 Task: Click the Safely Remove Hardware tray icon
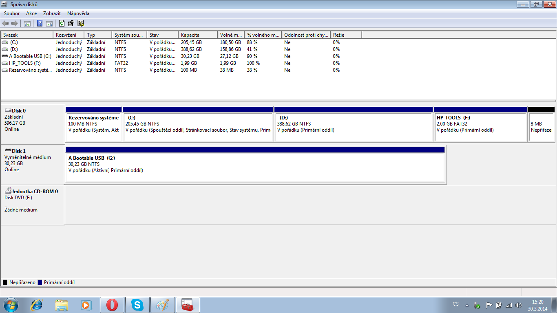(477, 305)
